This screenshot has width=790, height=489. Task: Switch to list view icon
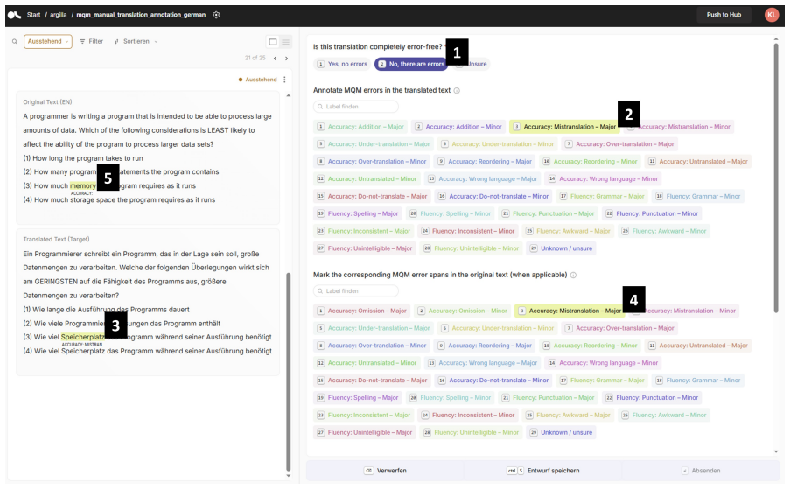(x=286, y=42)
